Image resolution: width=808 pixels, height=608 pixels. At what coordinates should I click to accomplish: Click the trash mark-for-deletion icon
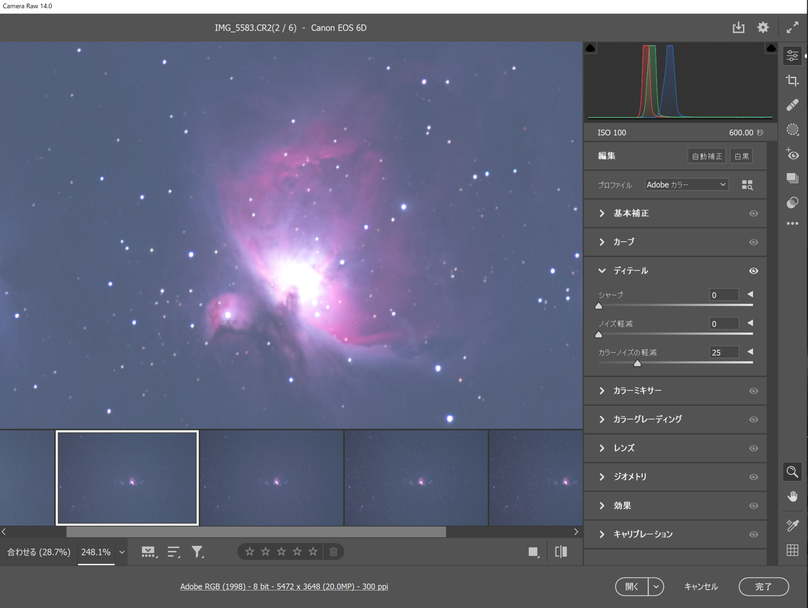(333, 551)
